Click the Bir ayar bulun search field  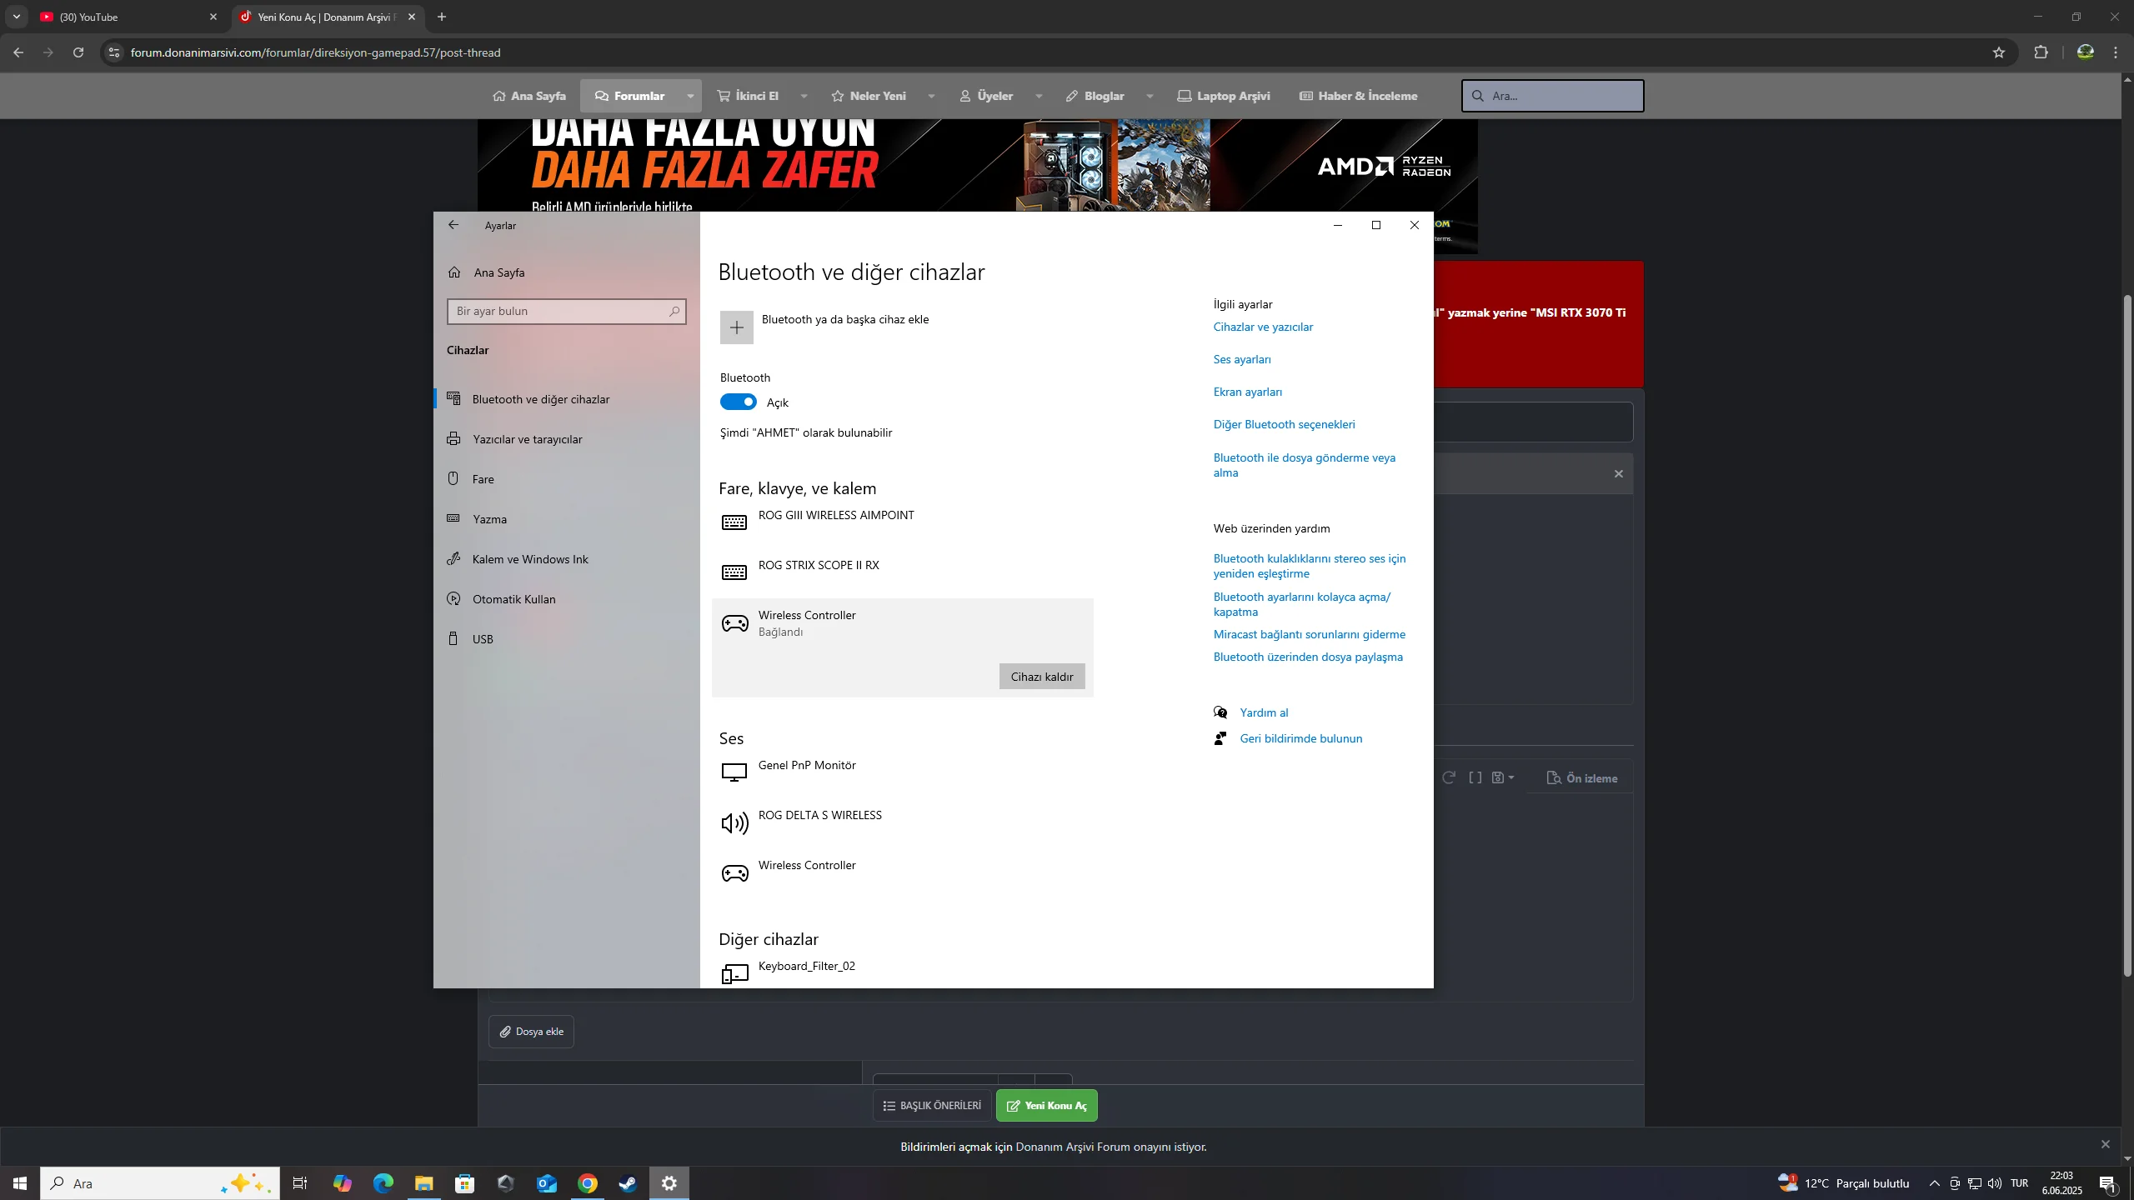click(x=559, y=311)
